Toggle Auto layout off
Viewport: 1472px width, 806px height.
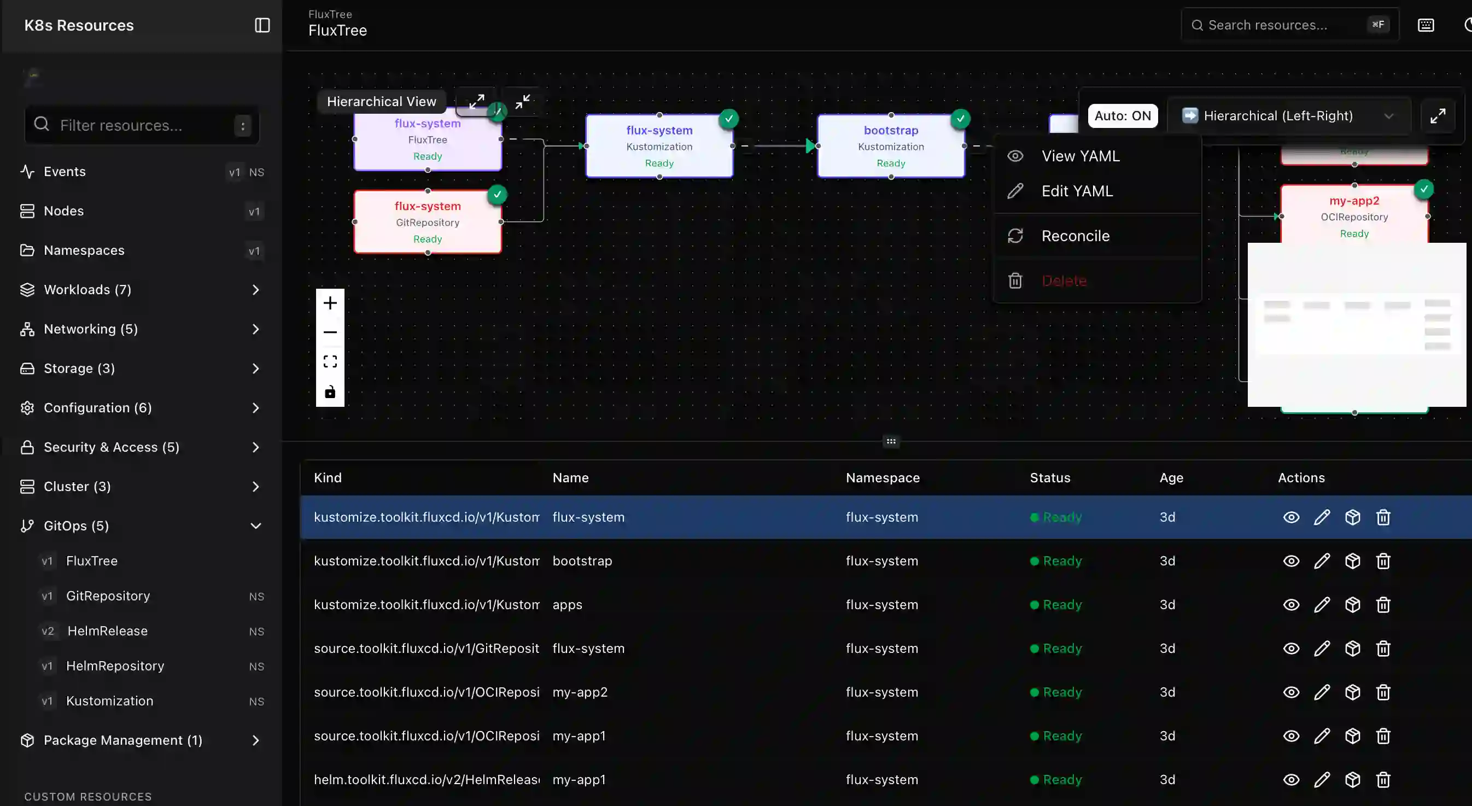click(1121, 115)
